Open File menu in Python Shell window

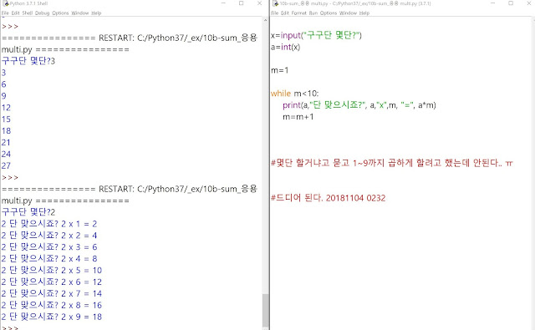[5, 13]
